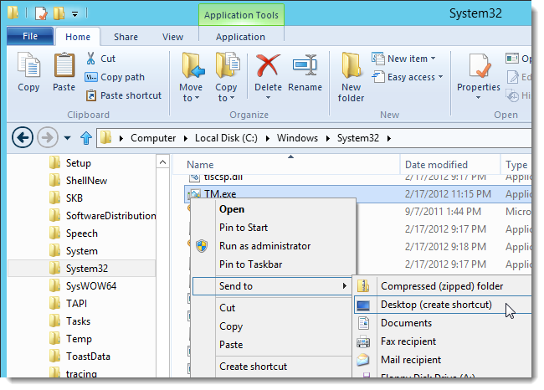This screenshot has width=544, height=390.
Task: Click the Forward navigation arrow
Action: pos(48,138)
